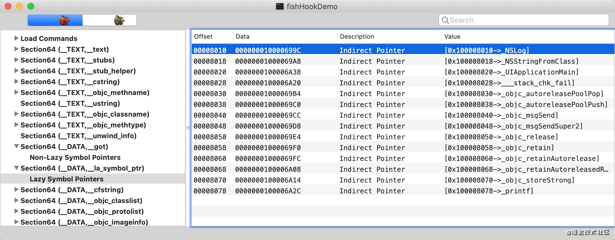Click the fishHookDemo title bar file icon

click(280, 6)
